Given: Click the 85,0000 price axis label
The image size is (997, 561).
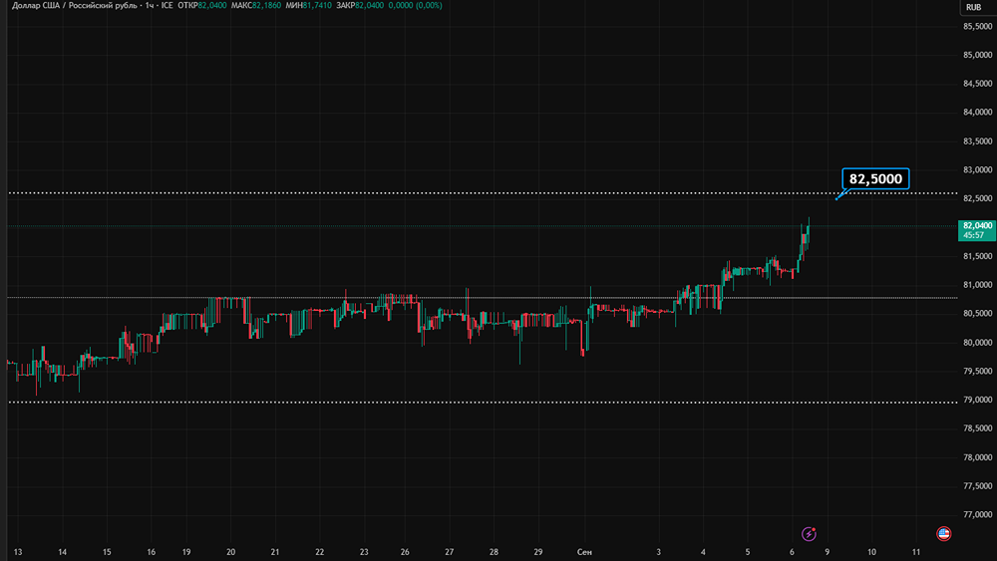Looking at the screenshot, I should click(977, 55).
